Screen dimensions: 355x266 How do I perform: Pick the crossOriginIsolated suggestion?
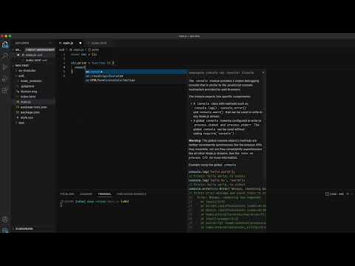pos(136,76)
